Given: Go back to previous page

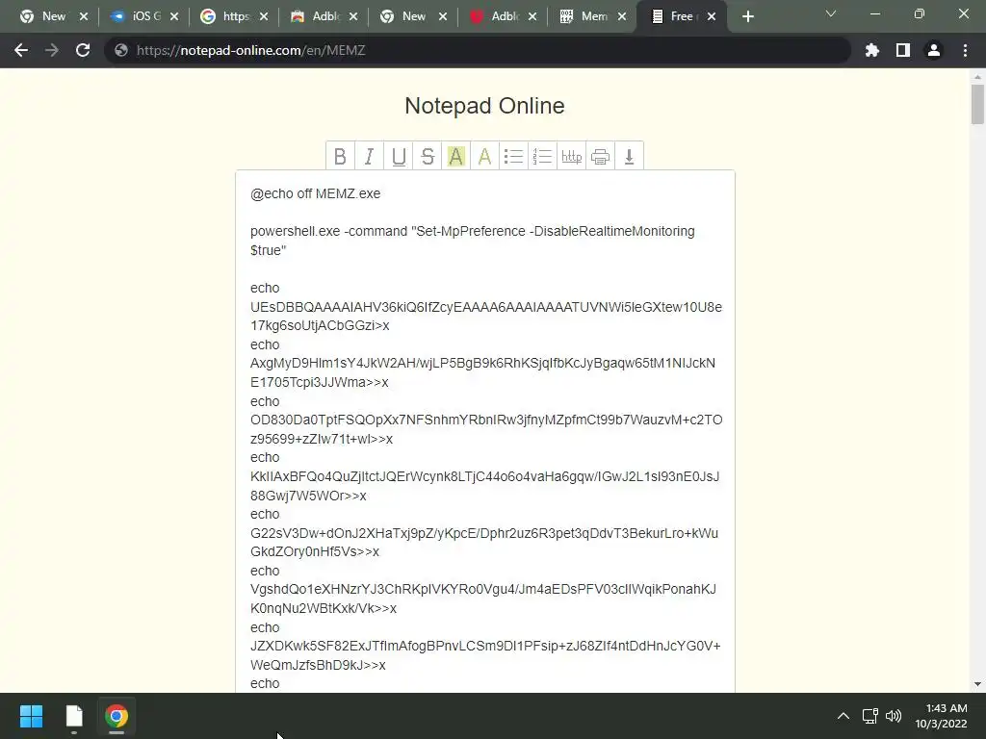Looking at the screenshot, I should click(21, 50).
